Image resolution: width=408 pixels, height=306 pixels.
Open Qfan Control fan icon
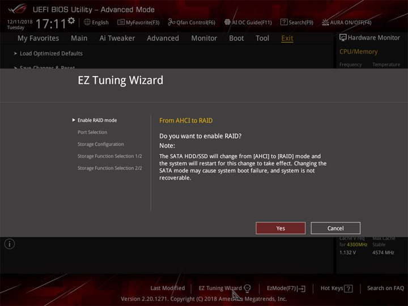171,22
